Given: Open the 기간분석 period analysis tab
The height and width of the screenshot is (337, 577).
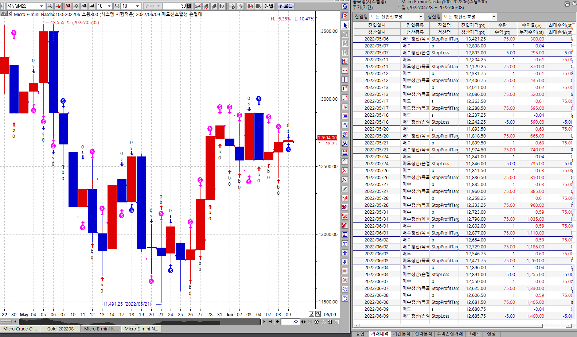Looking at the screenshot, I should 401,334.
